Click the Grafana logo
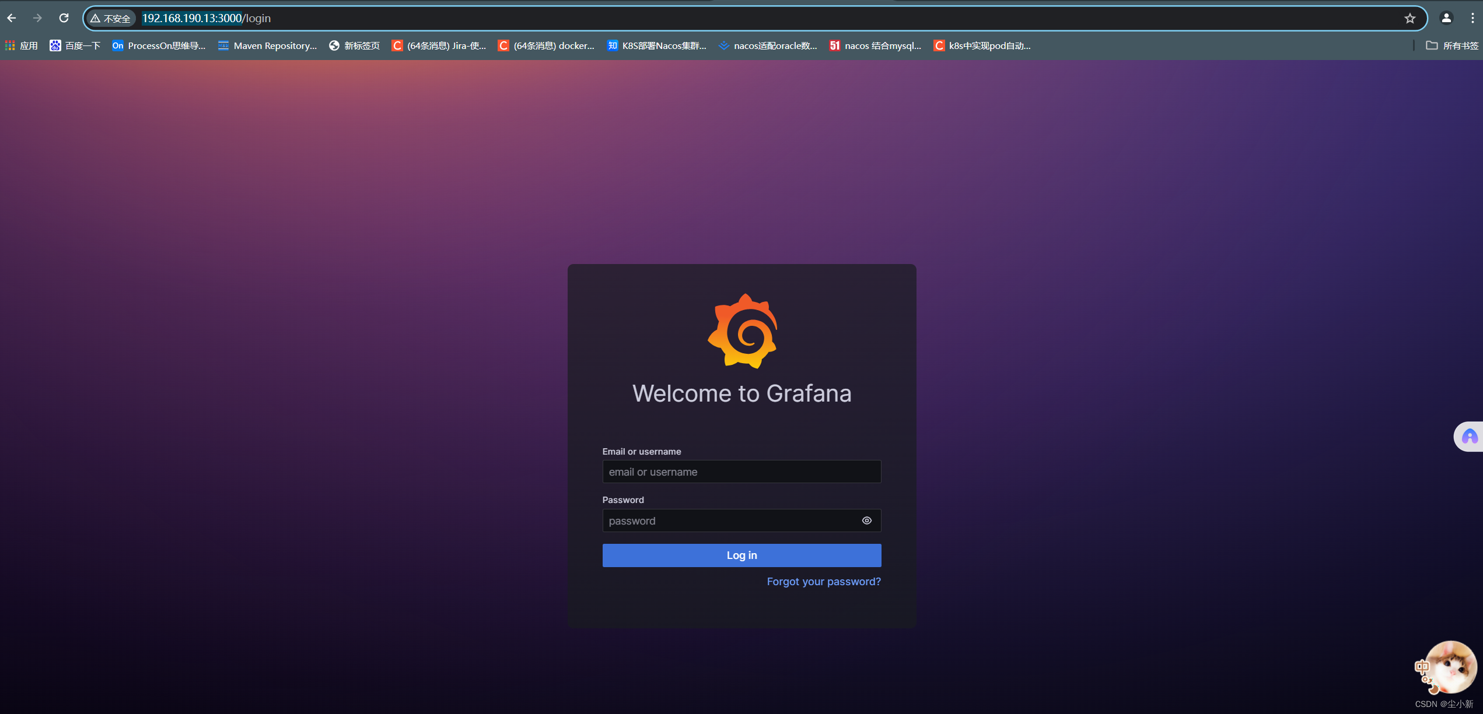Viewport: 1483px width, 714px height. click(x=742, y=330)
